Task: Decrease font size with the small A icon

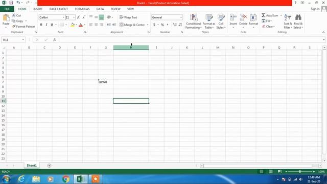Action: pos(84,17)
